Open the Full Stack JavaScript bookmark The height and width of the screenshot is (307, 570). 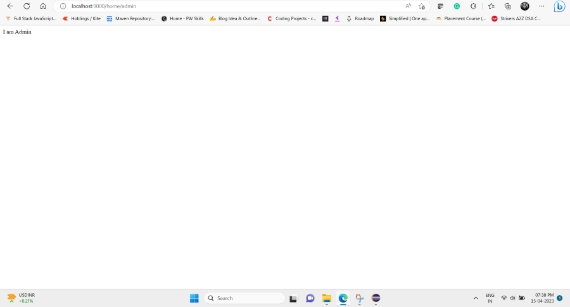31,18
